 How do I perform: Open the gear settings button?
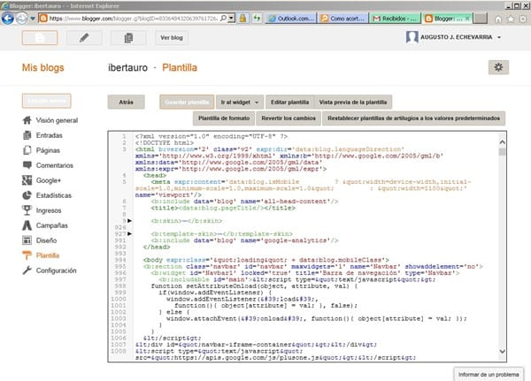coord(498,67)
